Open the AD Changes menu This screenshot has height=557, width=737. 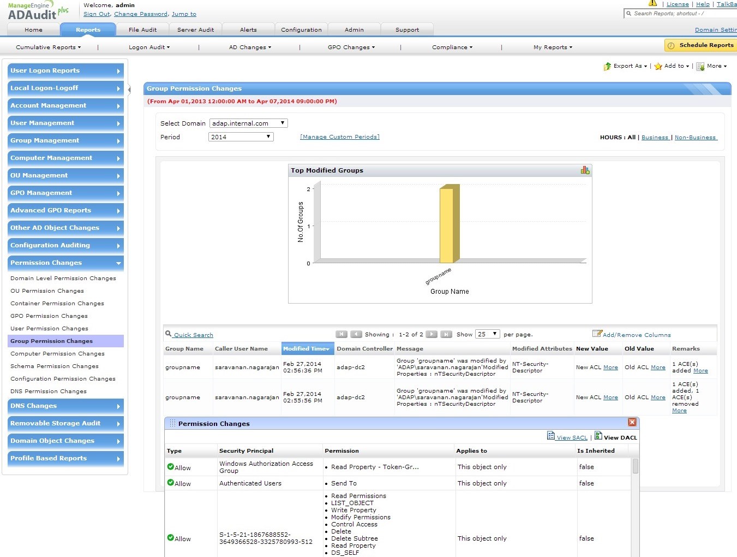(250, 48)
